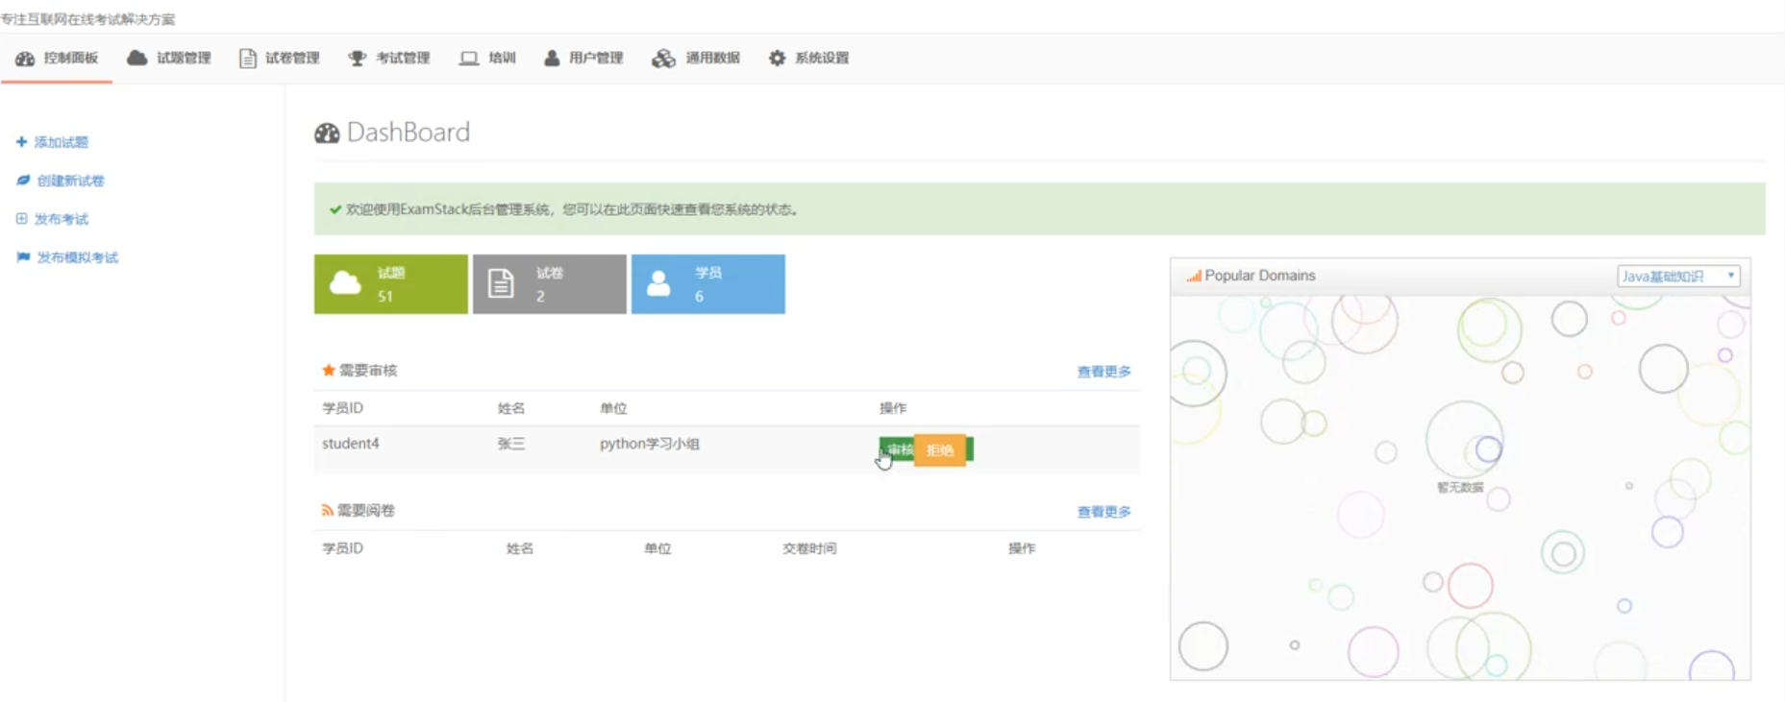The width and height of the screenshot is (1785, 702).
Task: Go to 考试管理 section
Action: pos(389,59)
